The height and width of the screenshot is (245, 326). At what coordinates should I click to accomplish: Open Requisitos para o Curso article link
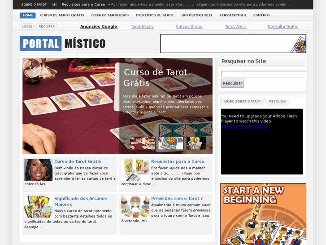click(178, 161)
